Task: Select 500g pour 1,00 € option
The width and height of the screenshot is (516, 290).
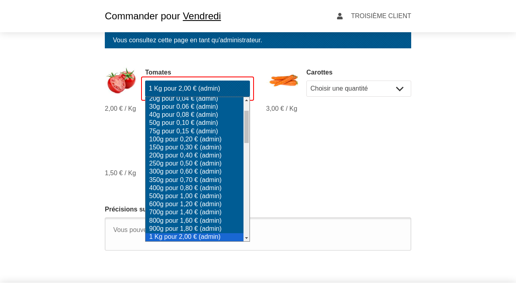Action: click(x=185, y=196)
